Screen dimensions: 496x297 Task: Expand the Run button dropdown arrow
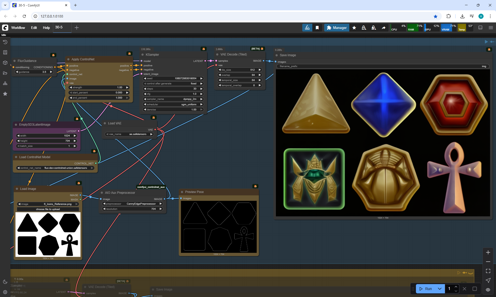tap(439, 289)
